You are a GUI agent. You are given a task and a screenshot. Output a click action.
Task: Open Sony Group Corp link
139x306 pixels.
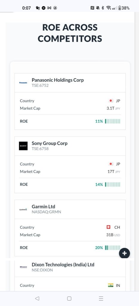50,143
